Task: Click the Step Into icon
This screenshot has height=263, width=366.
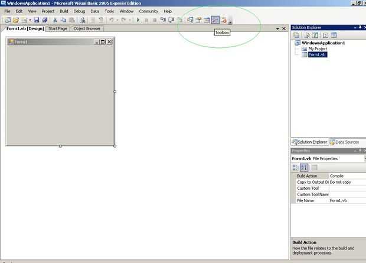Action: click(163, 20)
